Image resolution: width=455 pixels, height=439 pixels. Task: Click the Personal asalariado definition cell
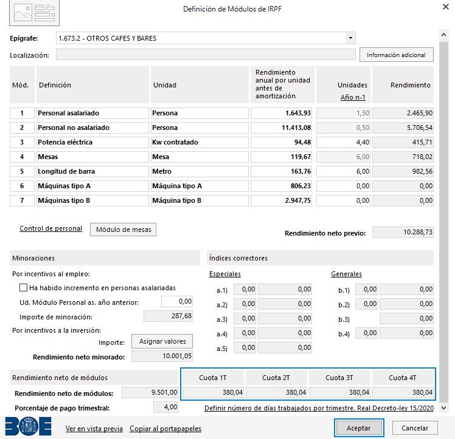pyautogui.click(x=92, y=113)
